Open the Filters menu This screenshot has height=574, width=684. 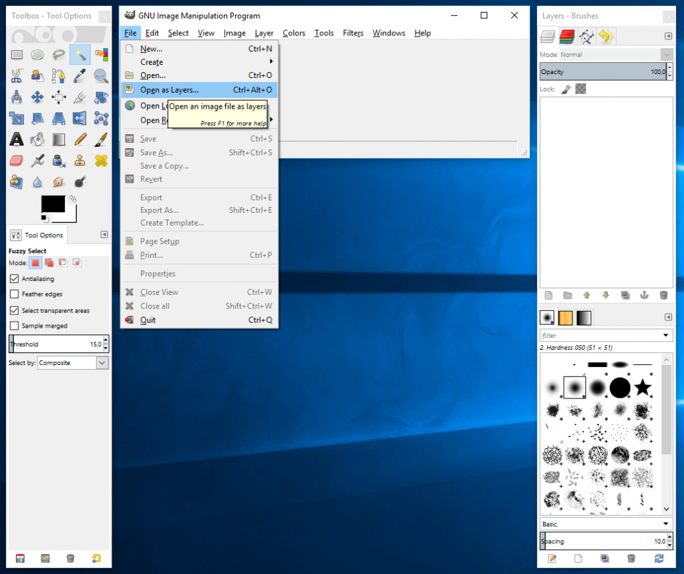click(353, 33)
